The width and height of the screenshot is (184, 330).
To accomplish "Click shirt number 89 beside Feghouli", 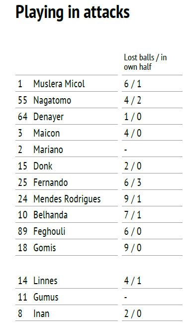I will (x=22, y=231).
